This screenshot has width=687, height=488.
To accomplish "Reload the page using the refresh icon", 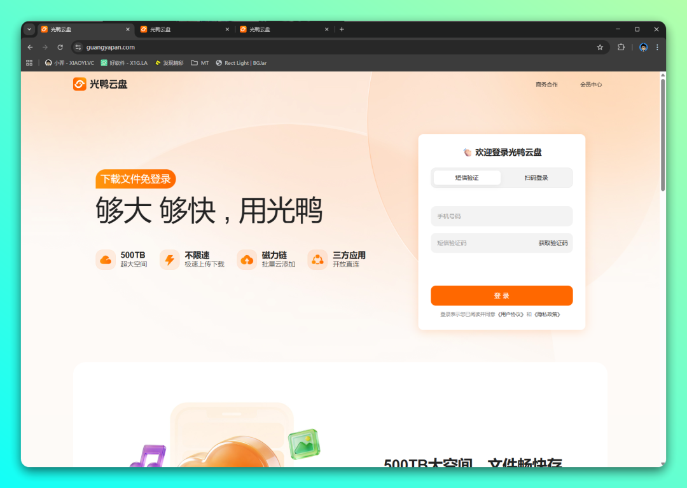I will [60, 47].
